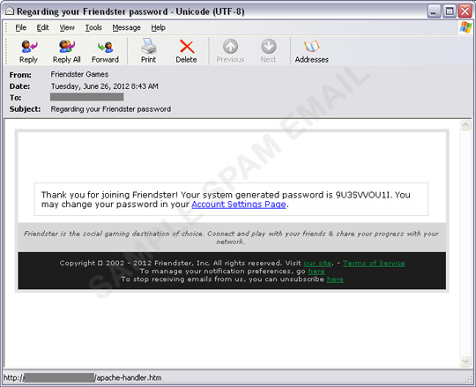Minimize the email window

[x=434, y=11]
